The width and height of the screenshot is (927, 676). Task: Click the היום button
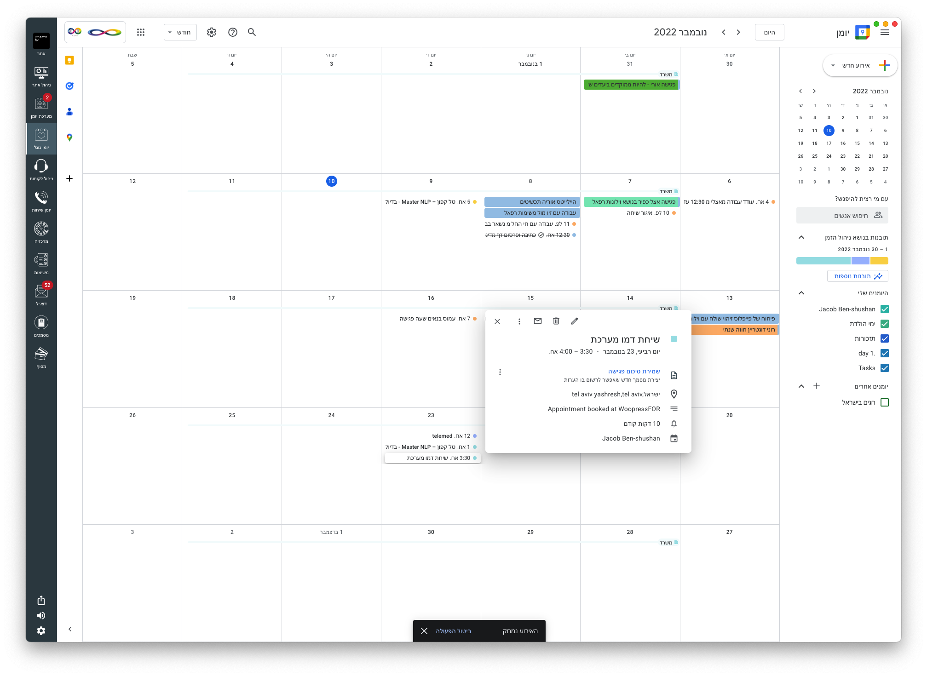(x=769, y=32)
